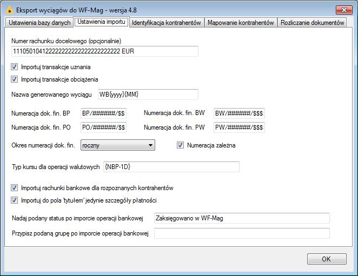Viewport: 358px width, 276px height.
Task: Disable Numeracja zależna checkbox
Action: tap(181, 145)
